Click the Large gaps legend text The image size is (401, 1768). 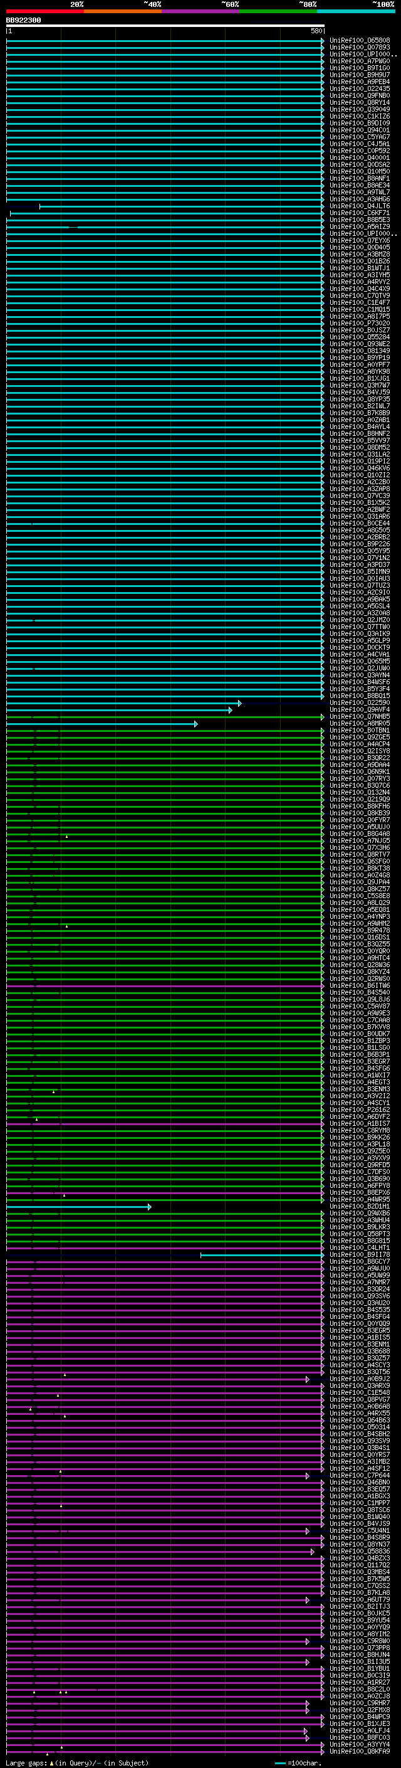tap(77, 1763)
